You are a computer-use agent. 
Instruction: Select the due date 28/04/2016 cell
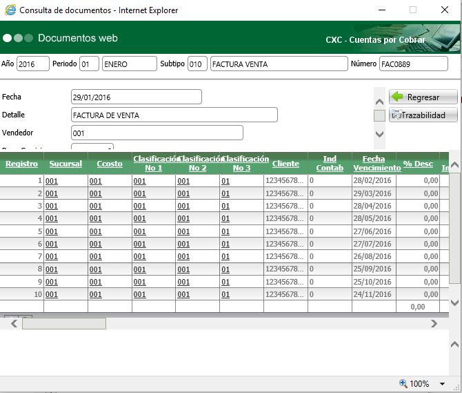374,206
